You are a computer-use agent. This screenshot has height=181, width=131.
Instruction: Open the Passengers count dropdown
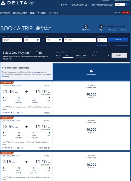102,40
